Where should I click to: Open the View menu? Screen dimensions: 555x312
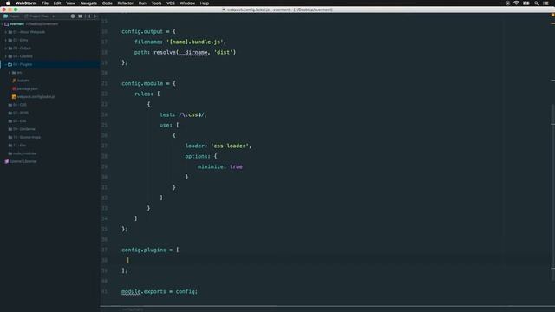tap(71, 3)
